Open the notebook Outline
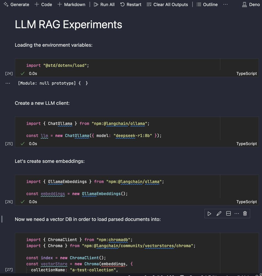 [207, 4]
